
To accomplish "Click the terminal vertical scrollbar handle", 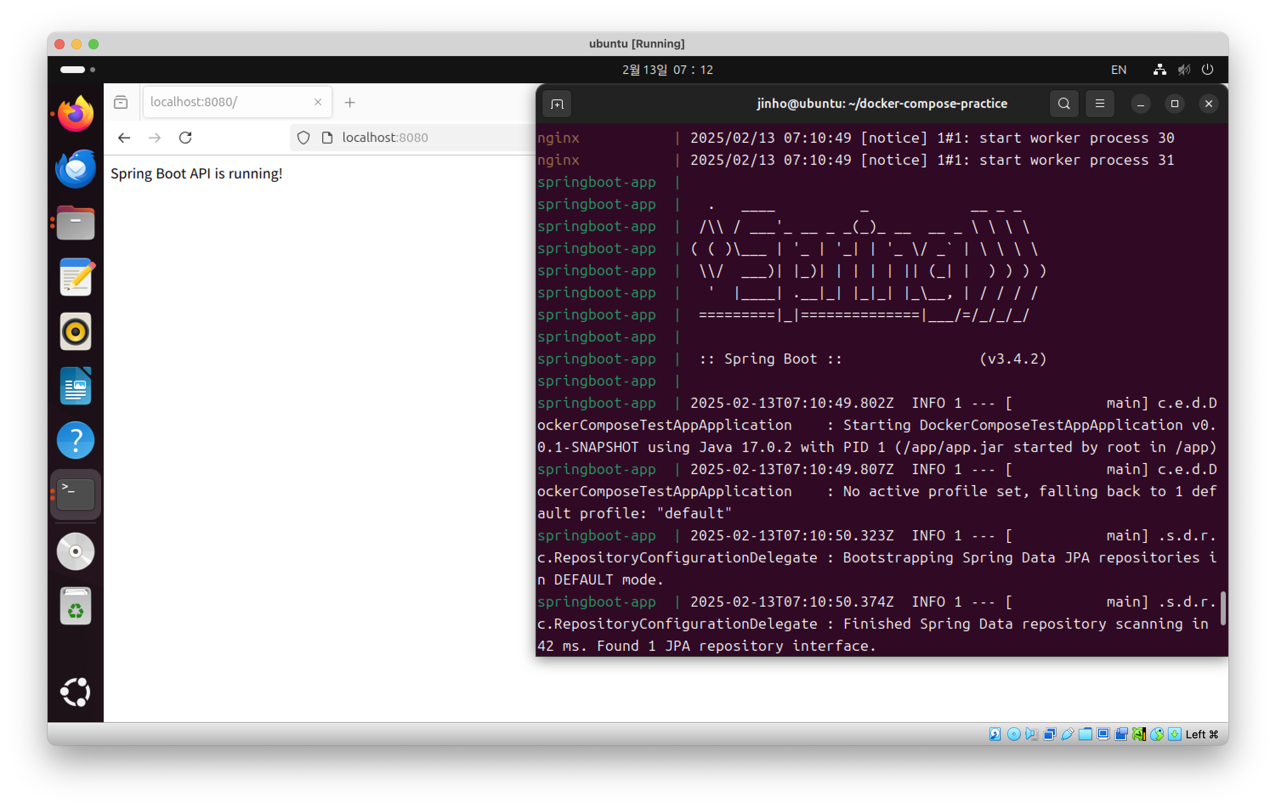I will coord(1223,608).
